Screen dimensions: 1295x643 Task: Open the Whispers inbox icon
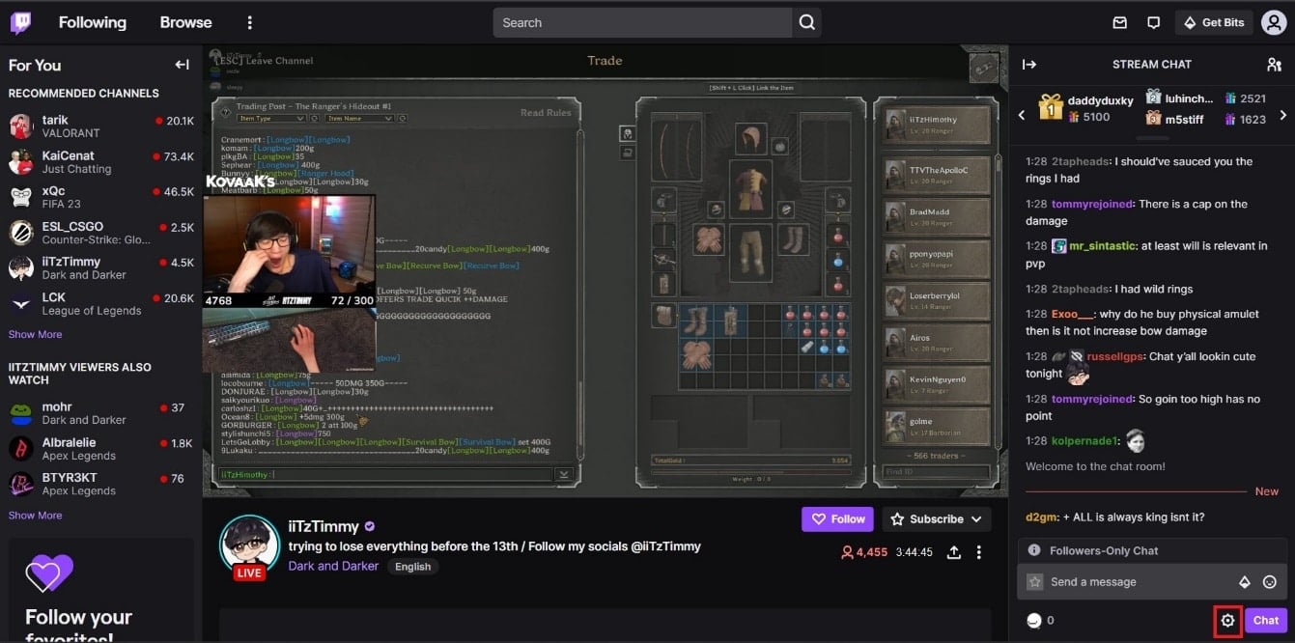pos(1119,21)
